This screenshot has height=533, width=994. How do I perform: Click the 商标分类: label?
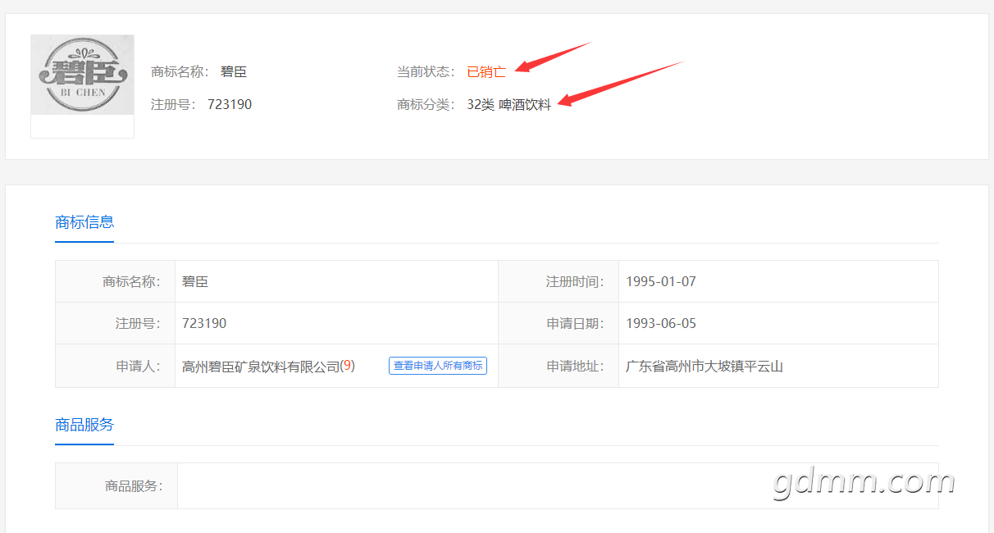pyautogui.click(x=426, y=105)
